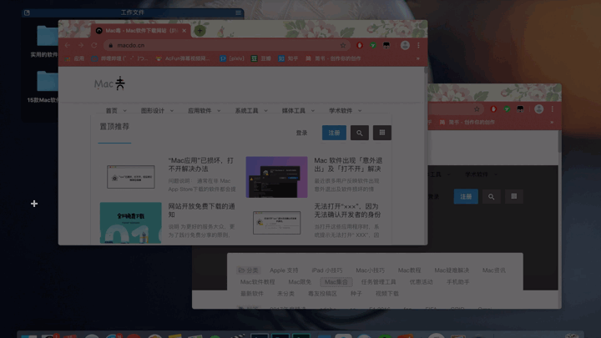The image size is (601, 338).
Task: Click red extension icon in front Chrome window
Action: (360, 45)
